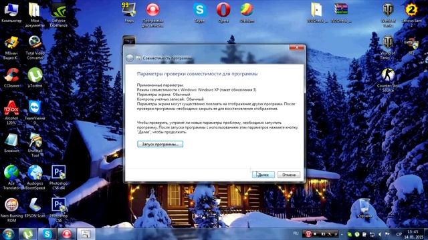Select the Orbitum browser desktop icon

coord(247,13)
